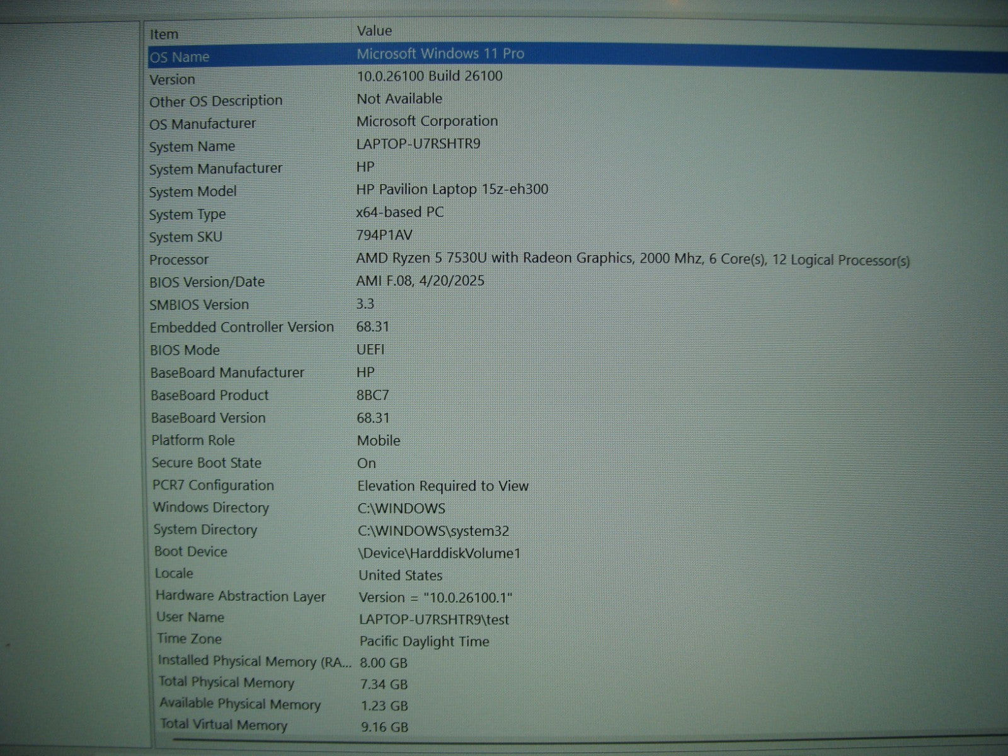The height and width of the screenshot is (756, 1008).
Task: Click the BaseBoard Product item label
Action: (x=209, y=395)
